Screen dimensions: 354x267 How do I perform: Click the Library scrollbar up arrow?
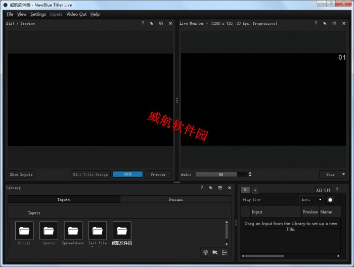(x=227, y=223)
